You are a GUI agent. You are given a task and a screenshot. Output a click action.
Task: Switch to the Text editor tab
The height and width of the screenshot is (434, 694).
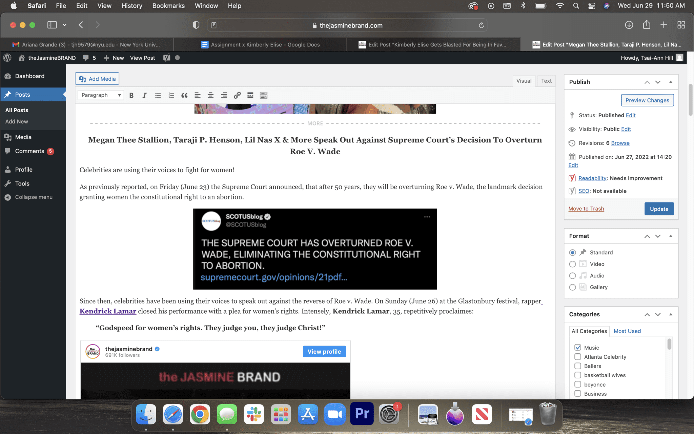tap(546, 81)
